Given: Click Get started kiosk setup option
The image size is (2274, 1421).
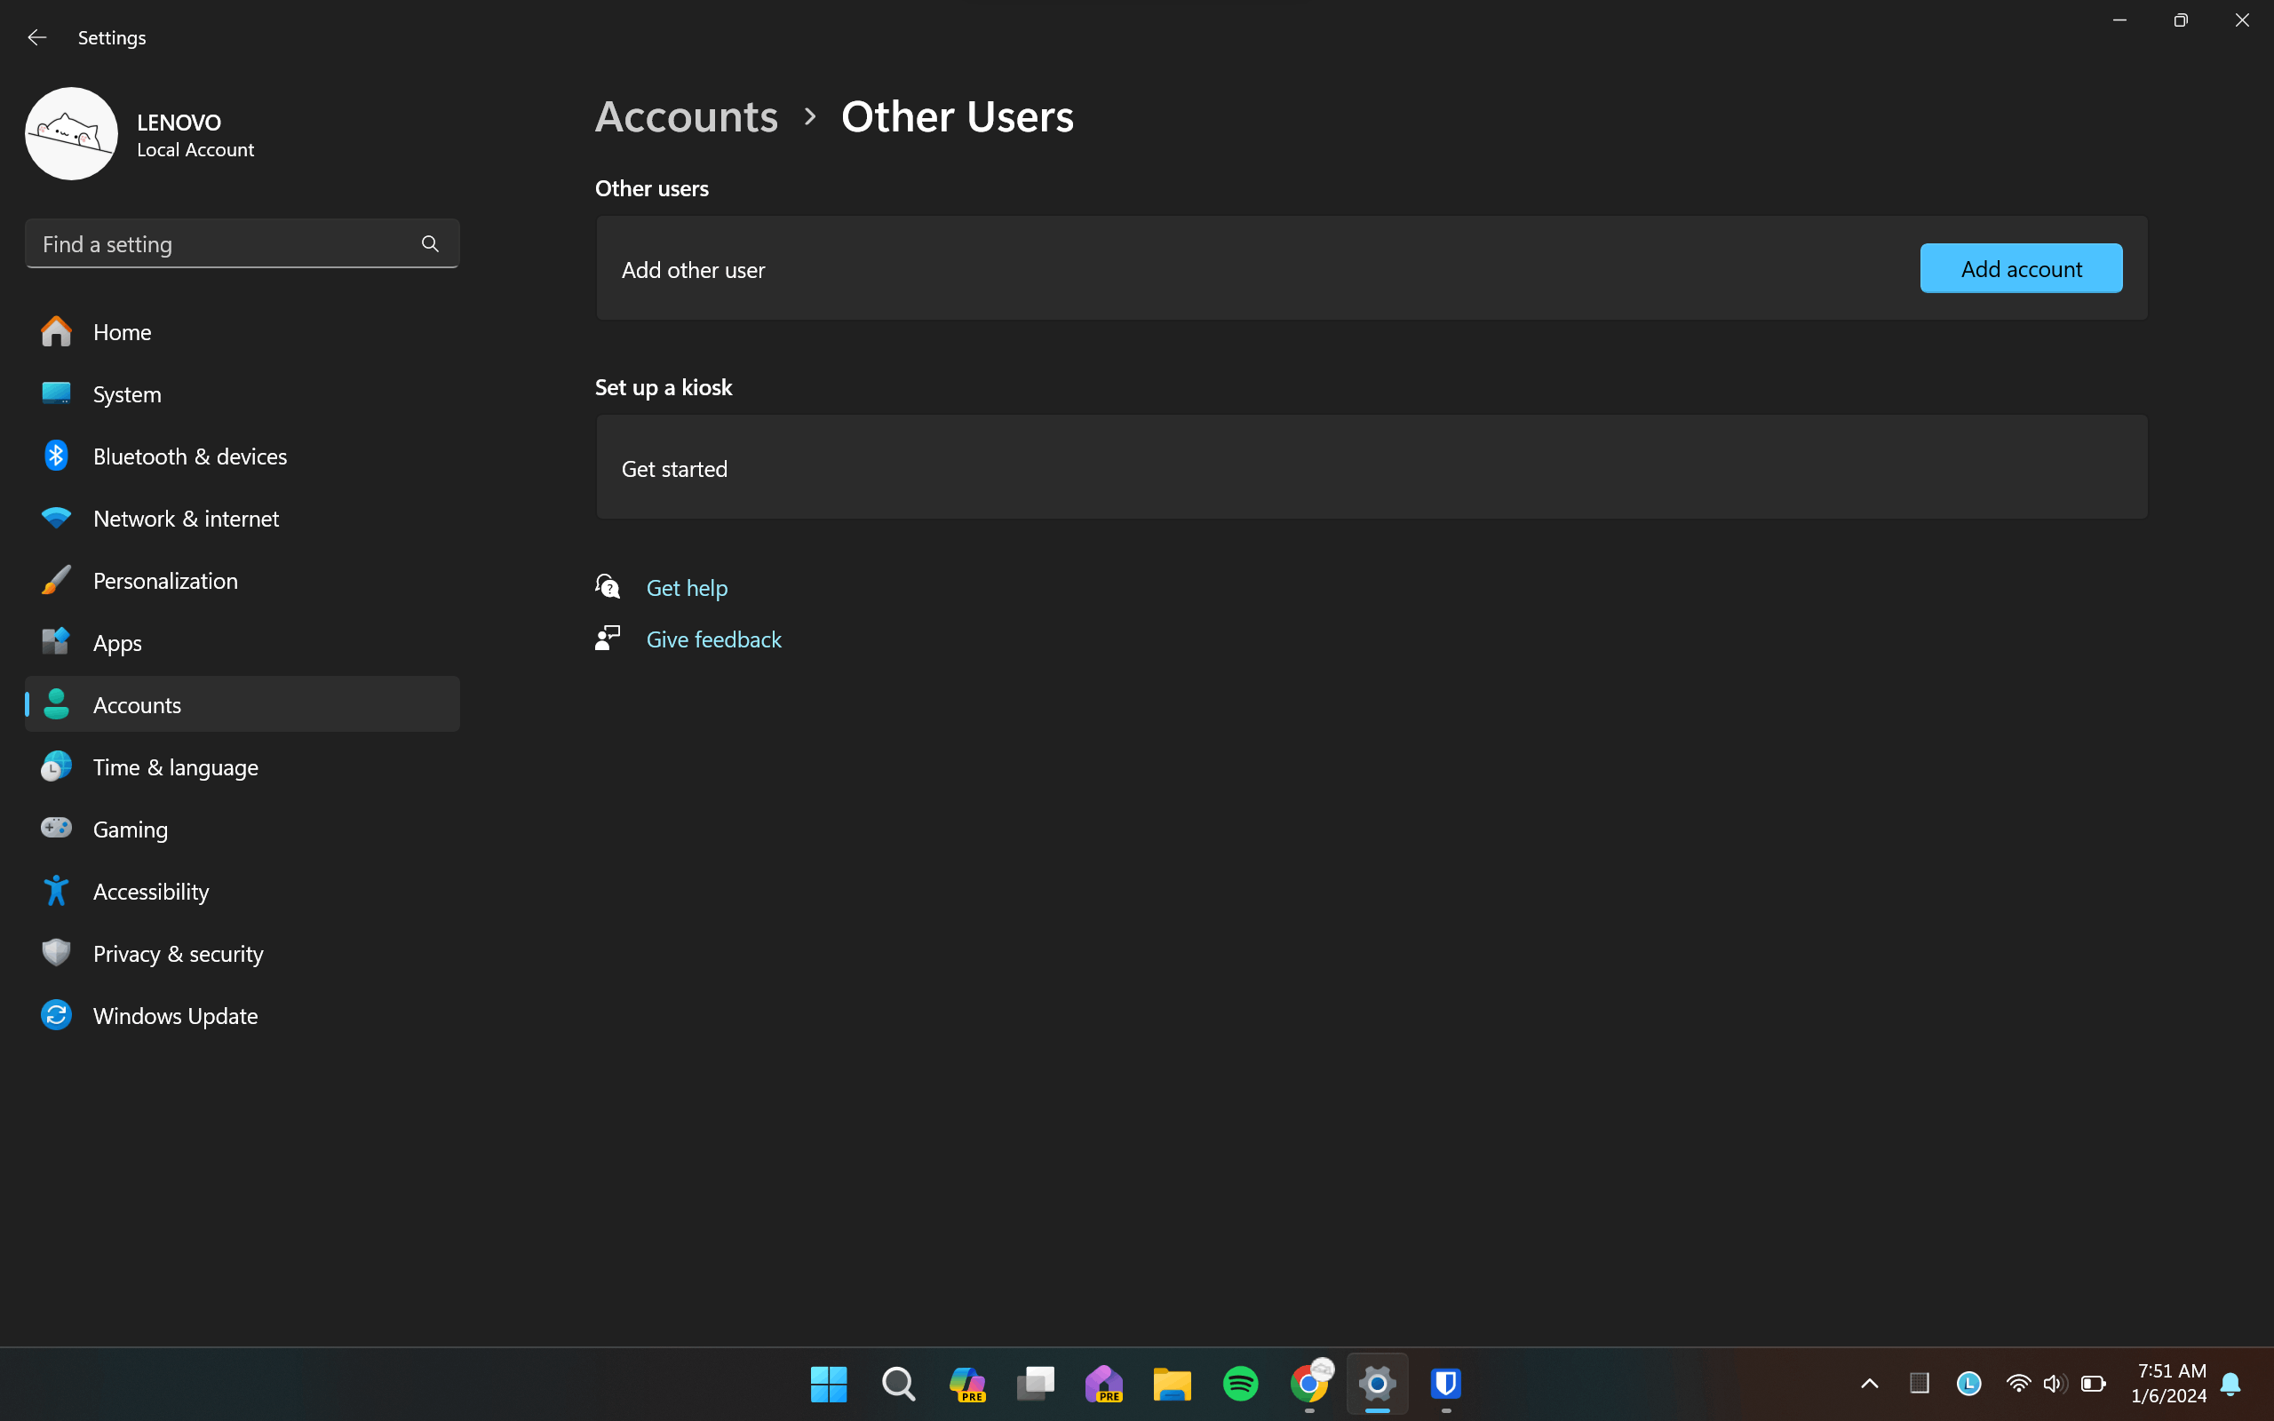Looking at the screenshot, I should pos(672,466).
